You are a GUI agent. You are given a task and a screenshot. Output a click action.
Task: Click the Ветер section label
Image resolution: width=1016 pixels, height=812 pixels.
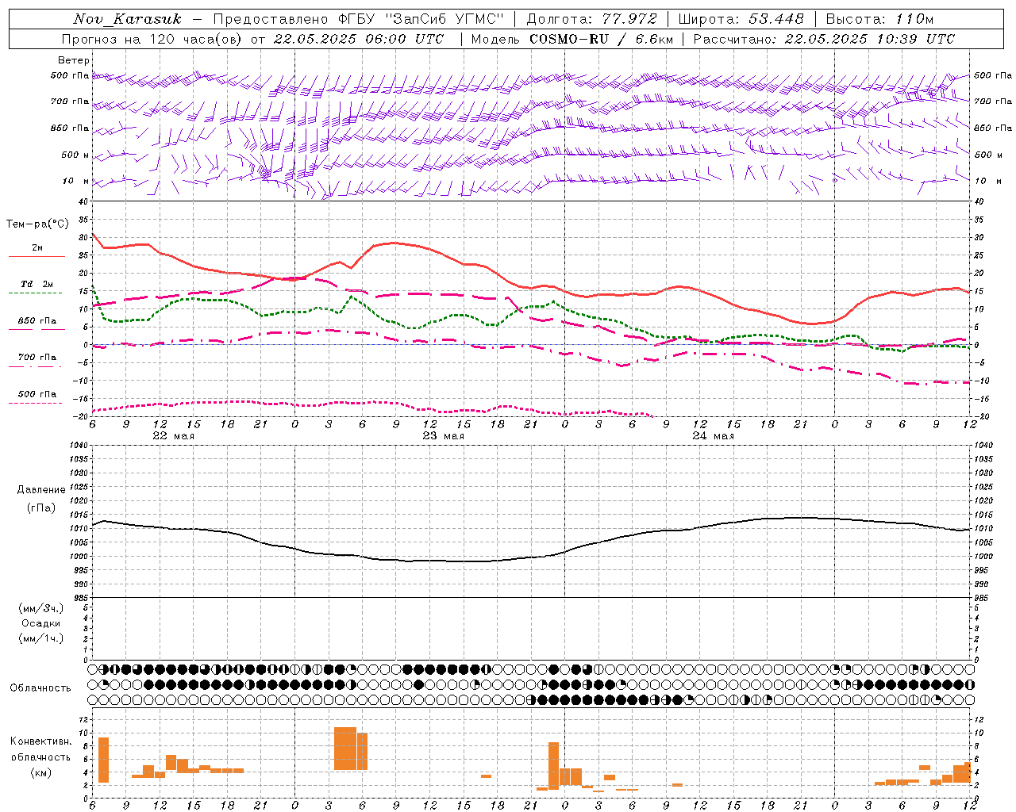(x=73, y=60)
